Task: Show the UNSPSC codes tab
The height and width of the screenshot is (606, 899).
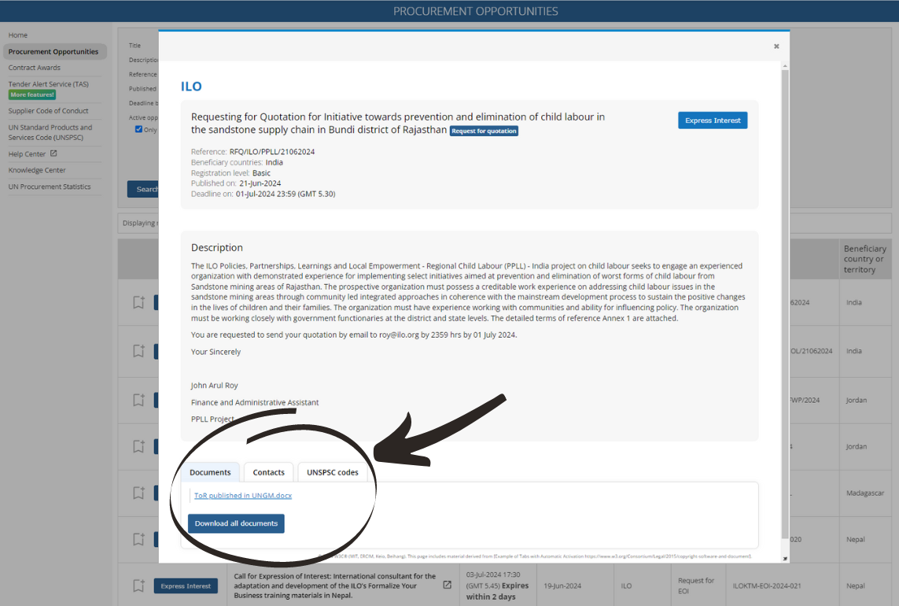Action: point(333,472)
